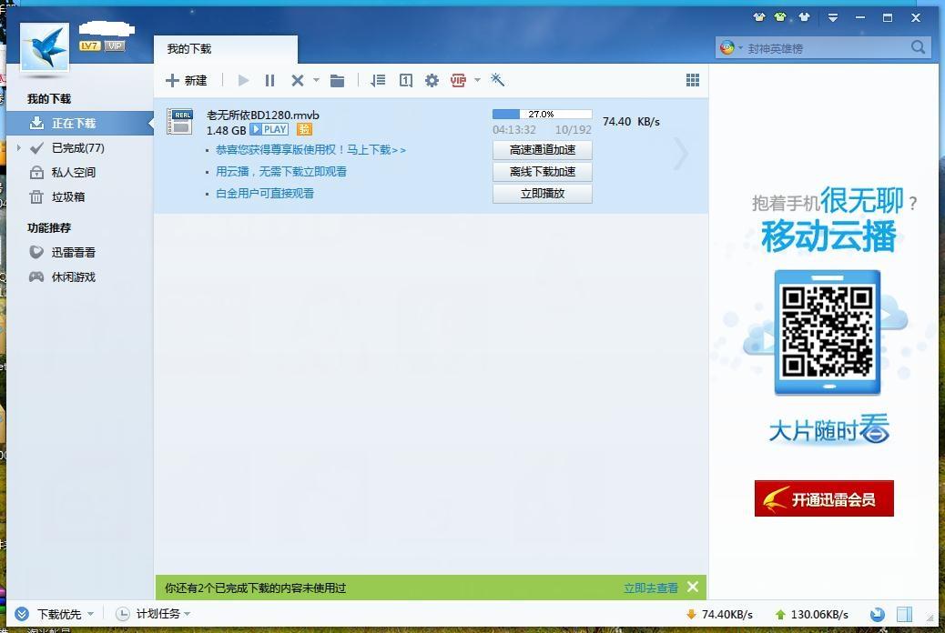Open 垃圾箱 trash in sidebar
Viewport: 945px width, 633px height.
(58, 197)
